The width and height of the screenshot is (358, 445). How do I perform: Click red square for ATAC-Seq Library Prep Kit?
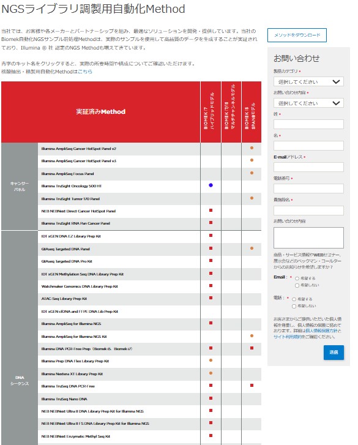(x=211, y=297)
